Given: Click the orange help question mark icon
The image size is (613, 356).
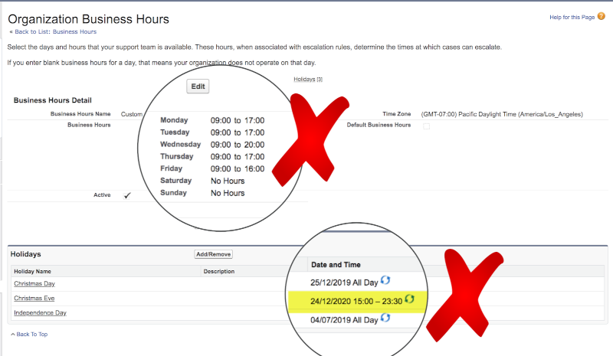Looking at the screenshot, I should [x=601, y=16].
